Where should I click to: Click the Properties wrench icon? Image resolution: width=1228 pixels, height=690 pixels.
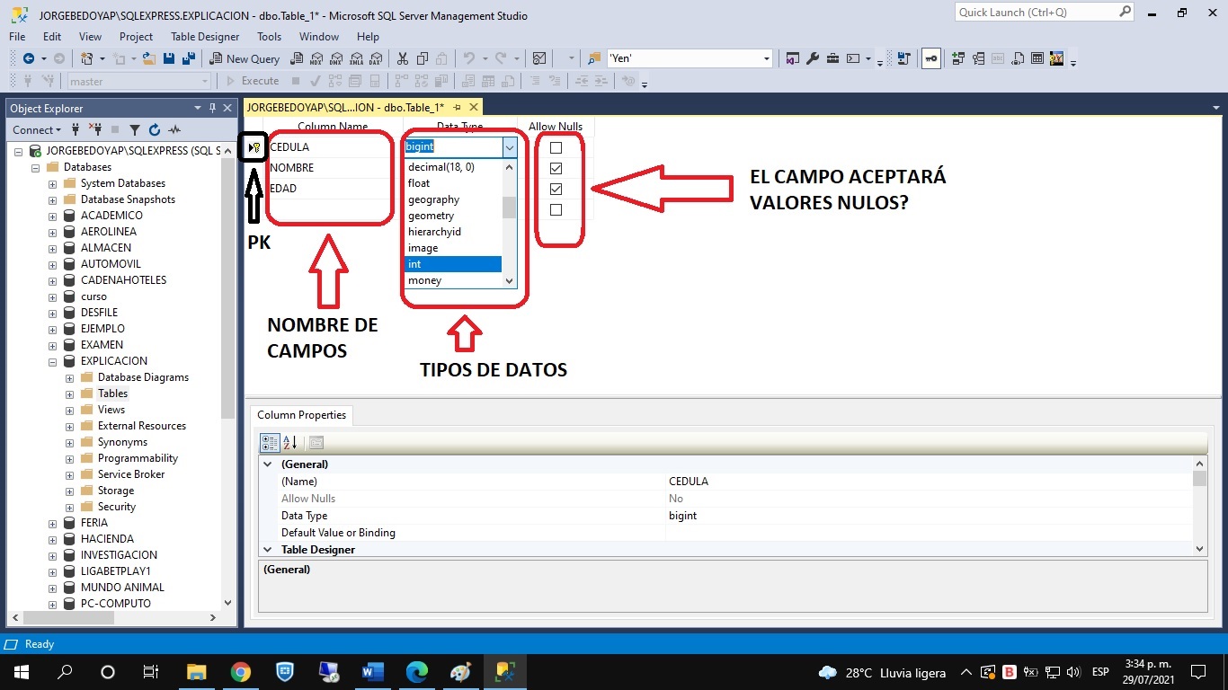tap(813, 58)
